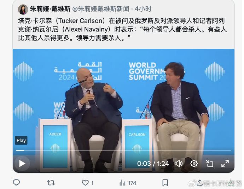
Task: Open video settings gear icon
Action: pos(194,164)
